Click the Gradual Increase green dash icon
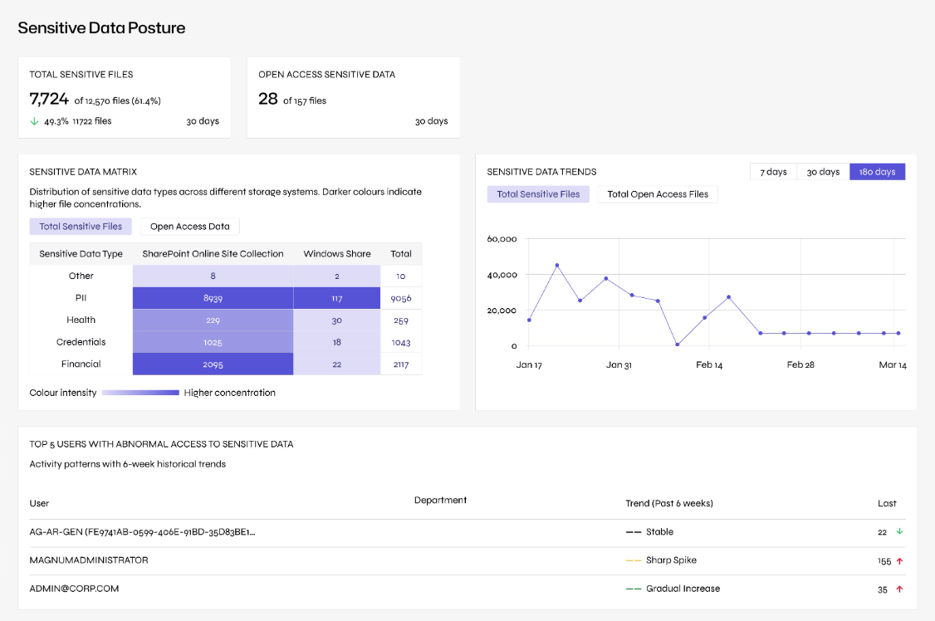The width and height of the screenshot is (935, 621). click(634, 589)
